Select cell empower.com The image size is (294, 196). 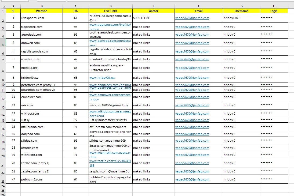click(42, 97)
